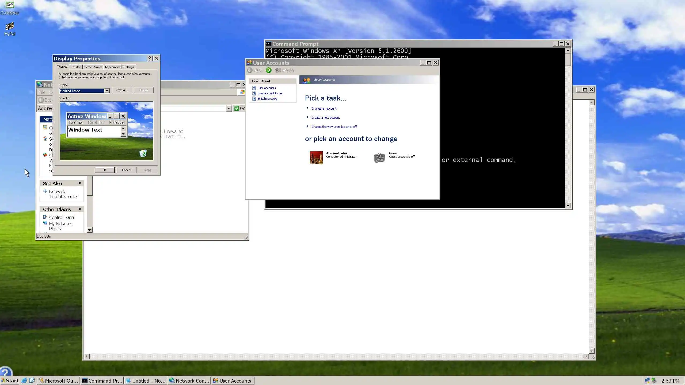This screenshot has height=385, width=685.
Task: Click the Guest account suitcase icon
Action: (379, 157)
